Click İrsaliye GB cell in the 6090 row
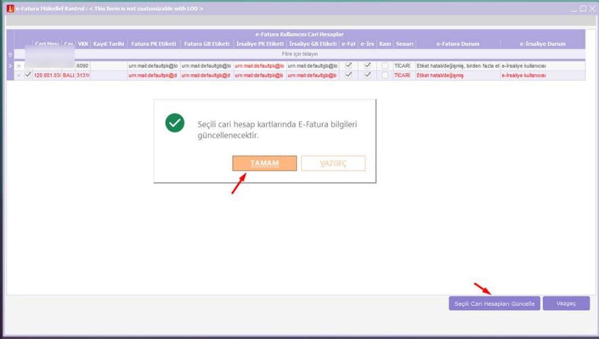The height and width of the screenshot is (339, 599). (x=313, y=66)
